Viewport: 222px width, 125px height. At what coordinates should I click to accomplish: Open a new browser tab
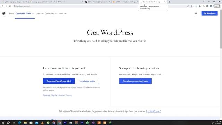pos(169,2)
